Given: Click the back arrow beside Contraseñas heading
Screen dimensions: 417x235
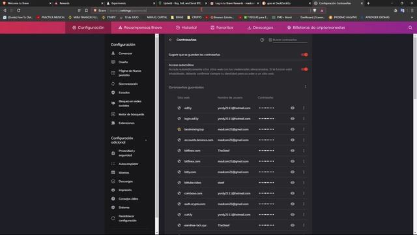Looking at the screenshot, I should (x=171, y=40).
